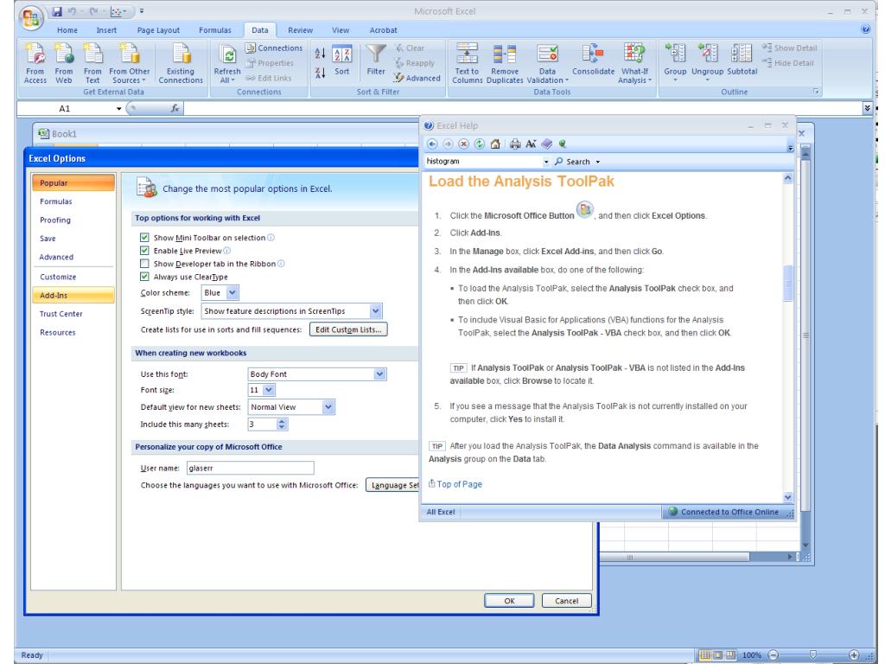The height and width of the screenshot is (664, 885).
Task: Switch to the Formulas ribbon tab
Action: [215, 30]
